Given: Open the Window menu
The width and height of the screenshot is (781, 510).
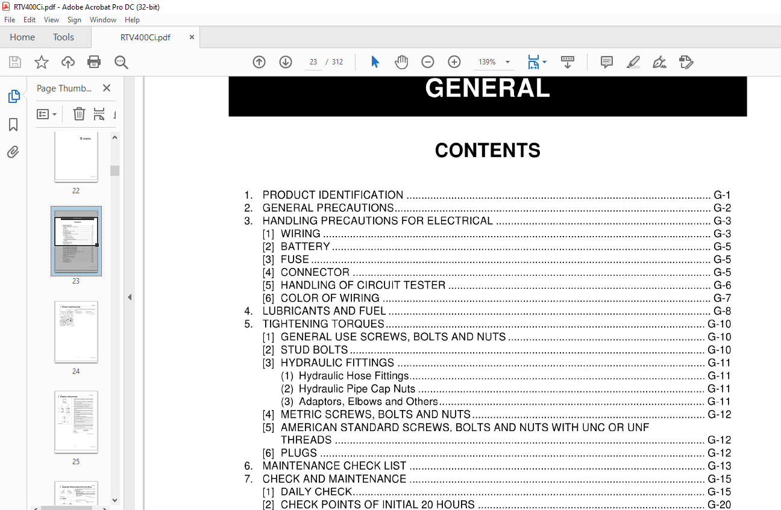Looking at the screenshot, I should 103,20.
